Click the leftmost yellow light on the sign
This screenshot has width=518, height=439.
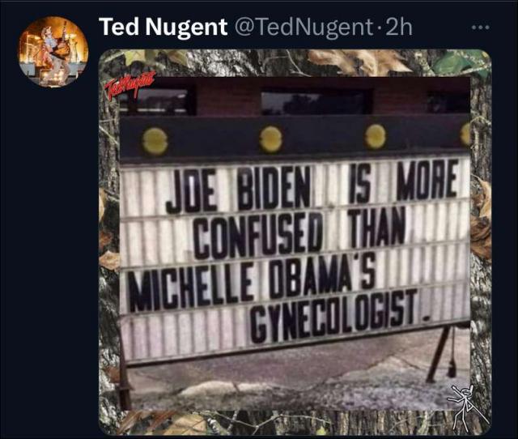click(x=155, y=142)
